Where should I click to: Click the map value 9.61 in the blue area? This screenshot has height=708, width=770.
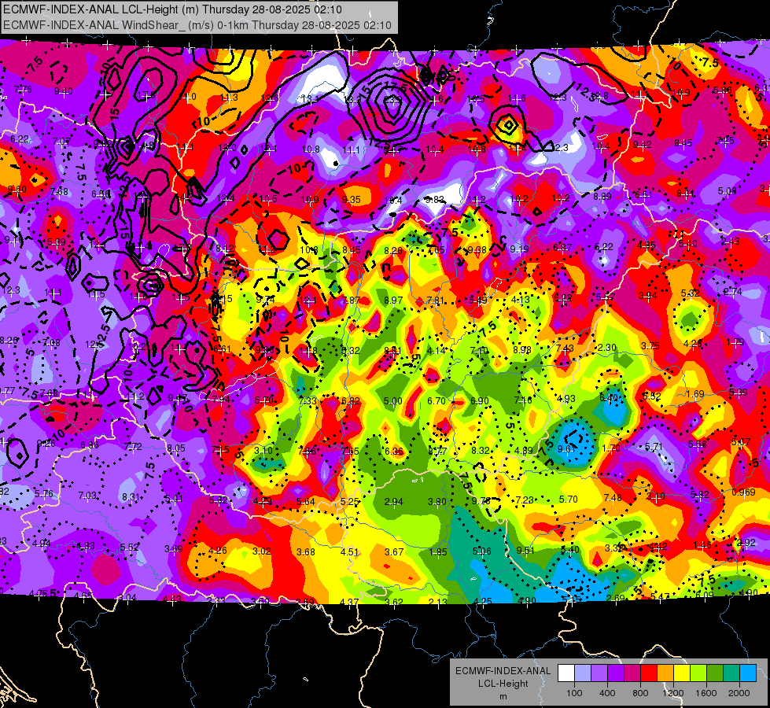tap(566, 449)
